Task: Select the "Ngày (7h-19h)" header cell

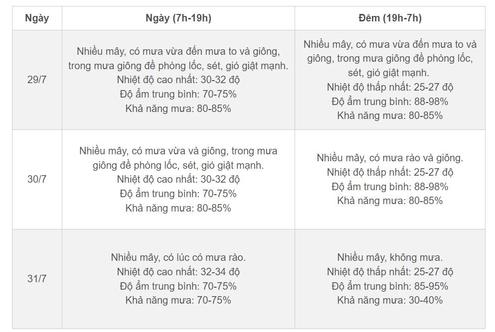Action: [178, 18]
